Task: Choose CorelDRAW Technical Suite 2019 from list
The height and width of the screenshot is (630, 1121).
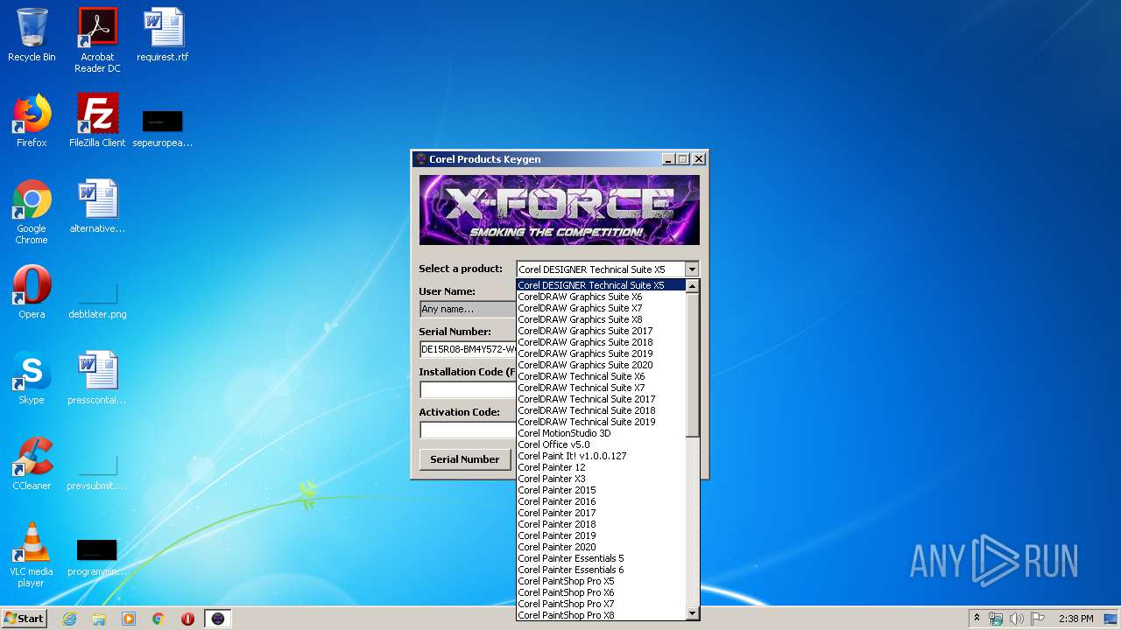Action: click(x=601, y=422)
